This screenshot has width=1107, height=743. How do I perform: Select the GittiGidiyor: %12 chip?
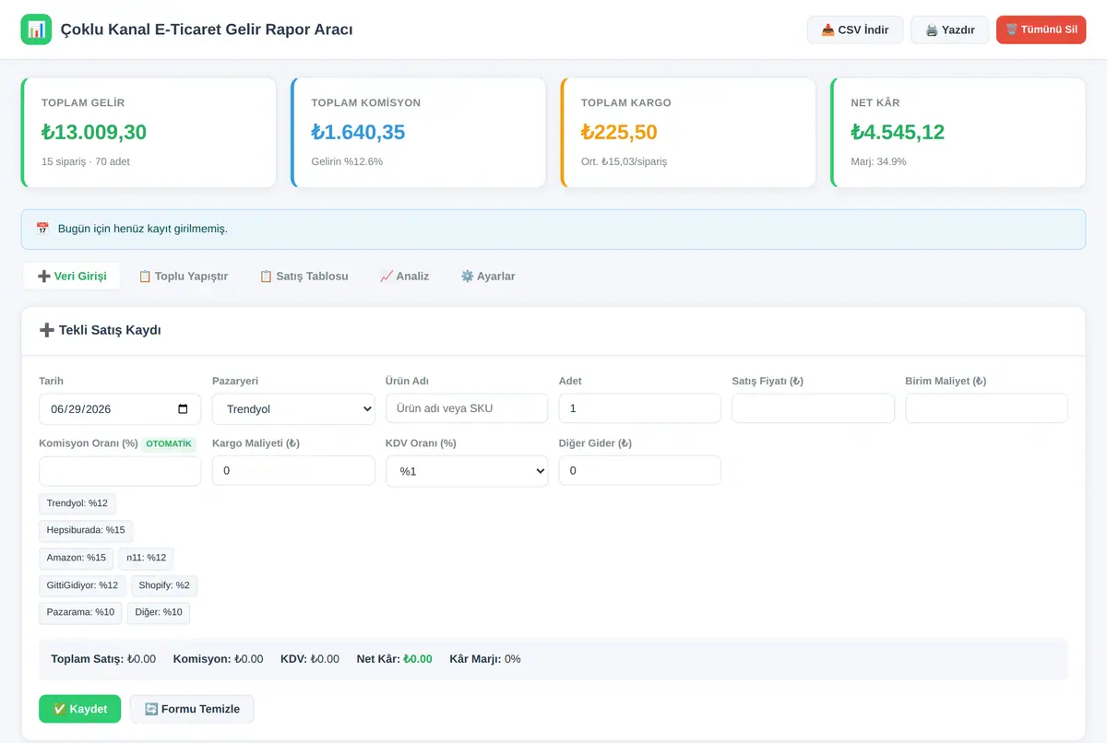tap(82, 585)
